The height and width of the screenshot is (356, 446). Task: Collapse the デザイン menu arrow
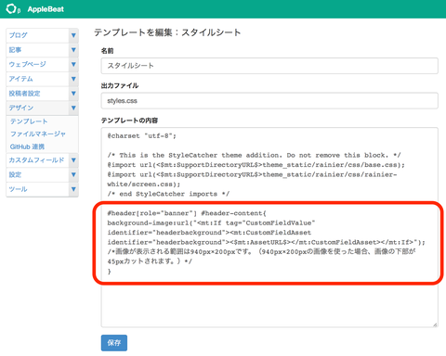[x=73, y=108]
